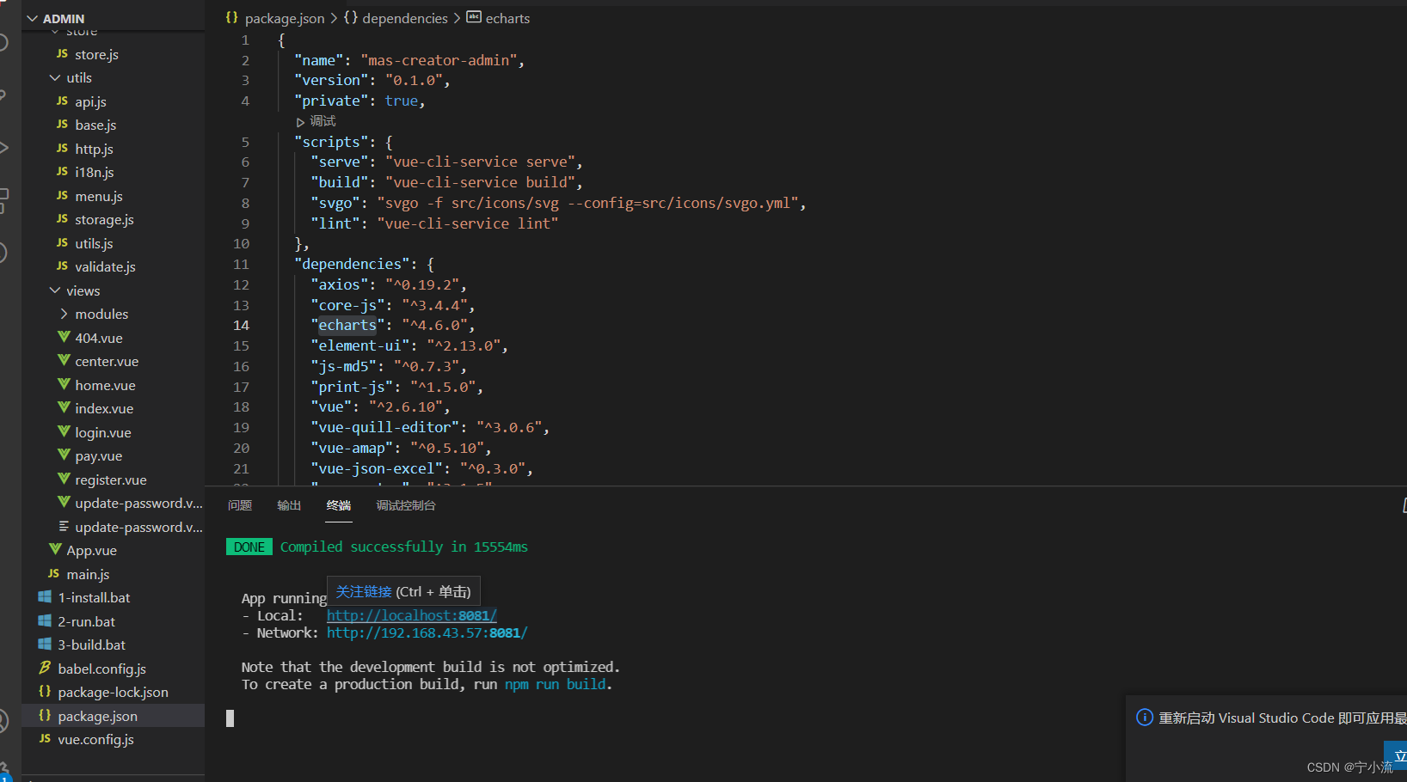
Task: Open babel.config.js file
Action: click(x=101, y=669)
